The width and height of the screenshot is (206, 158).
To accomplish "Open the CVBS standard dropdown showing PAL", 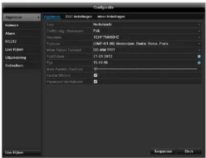I will click(147, 31).
